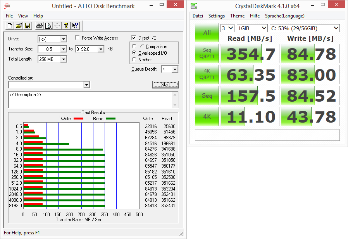Click the New document icon in ATTO toolbar
This screenshot has width=348, height=239.
[x=10, y=26]
